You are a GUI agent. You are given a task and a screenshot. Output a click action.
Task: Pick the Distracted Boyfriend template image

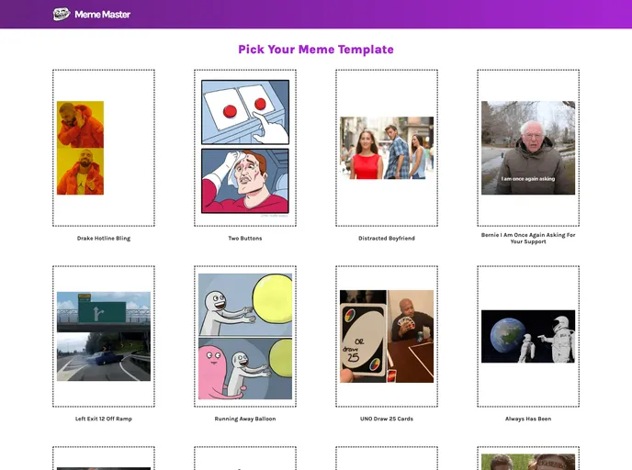(387, 148)
